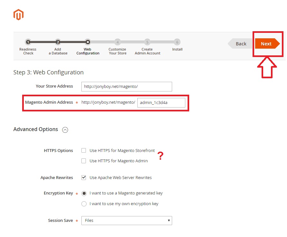Uncheck Use Apache Web Server Rewrites
The height and width of the screenshot is (237, 287).
click(x=84, y=177)
